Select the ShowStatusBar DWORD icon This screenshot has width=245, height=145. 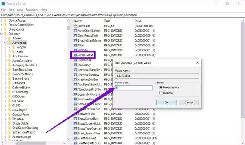[75, 119]
